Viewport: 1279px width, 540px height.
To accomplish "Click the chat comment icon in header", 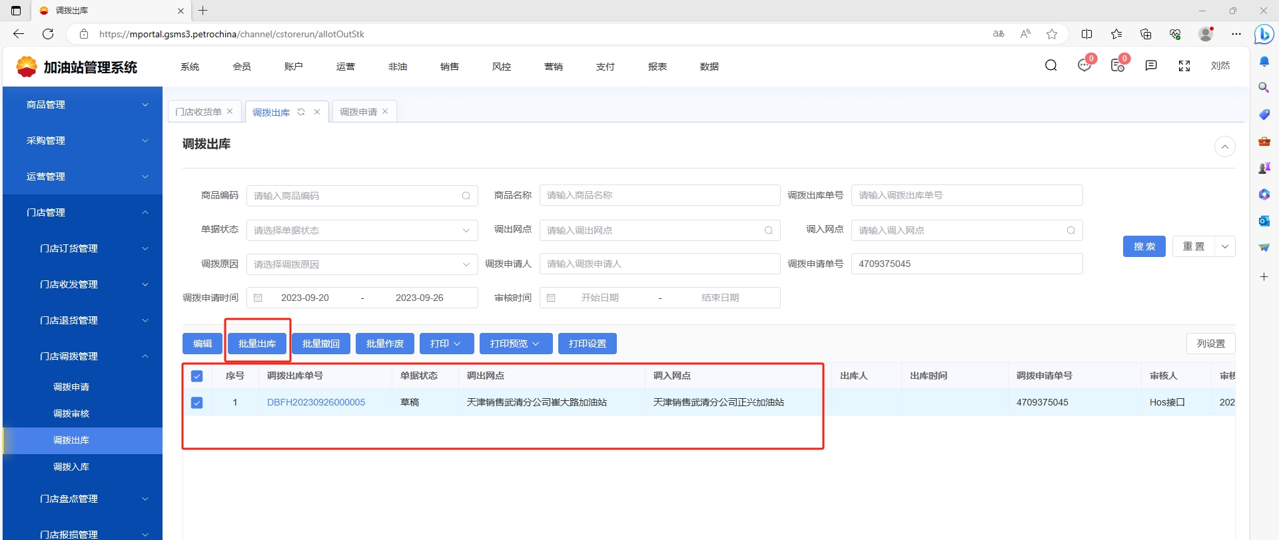I will coord(1151,65).
